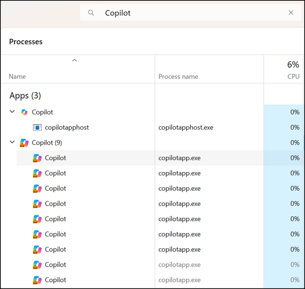Click the highlighted Copilot child process icon
This screenshot has width=305, height=289.
37,158
